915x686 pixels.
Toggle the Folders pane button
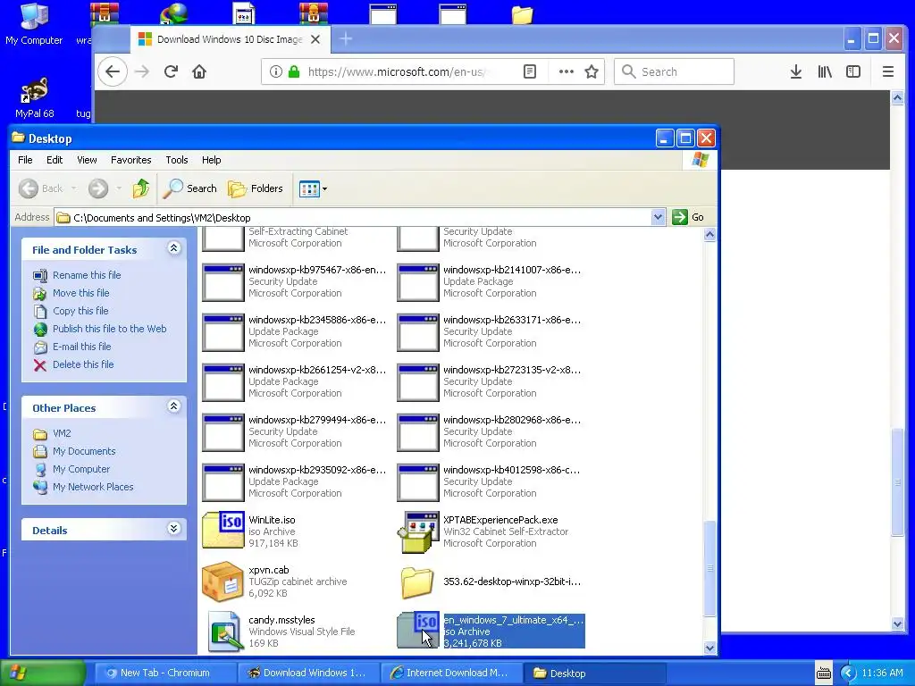pos(256,188)
